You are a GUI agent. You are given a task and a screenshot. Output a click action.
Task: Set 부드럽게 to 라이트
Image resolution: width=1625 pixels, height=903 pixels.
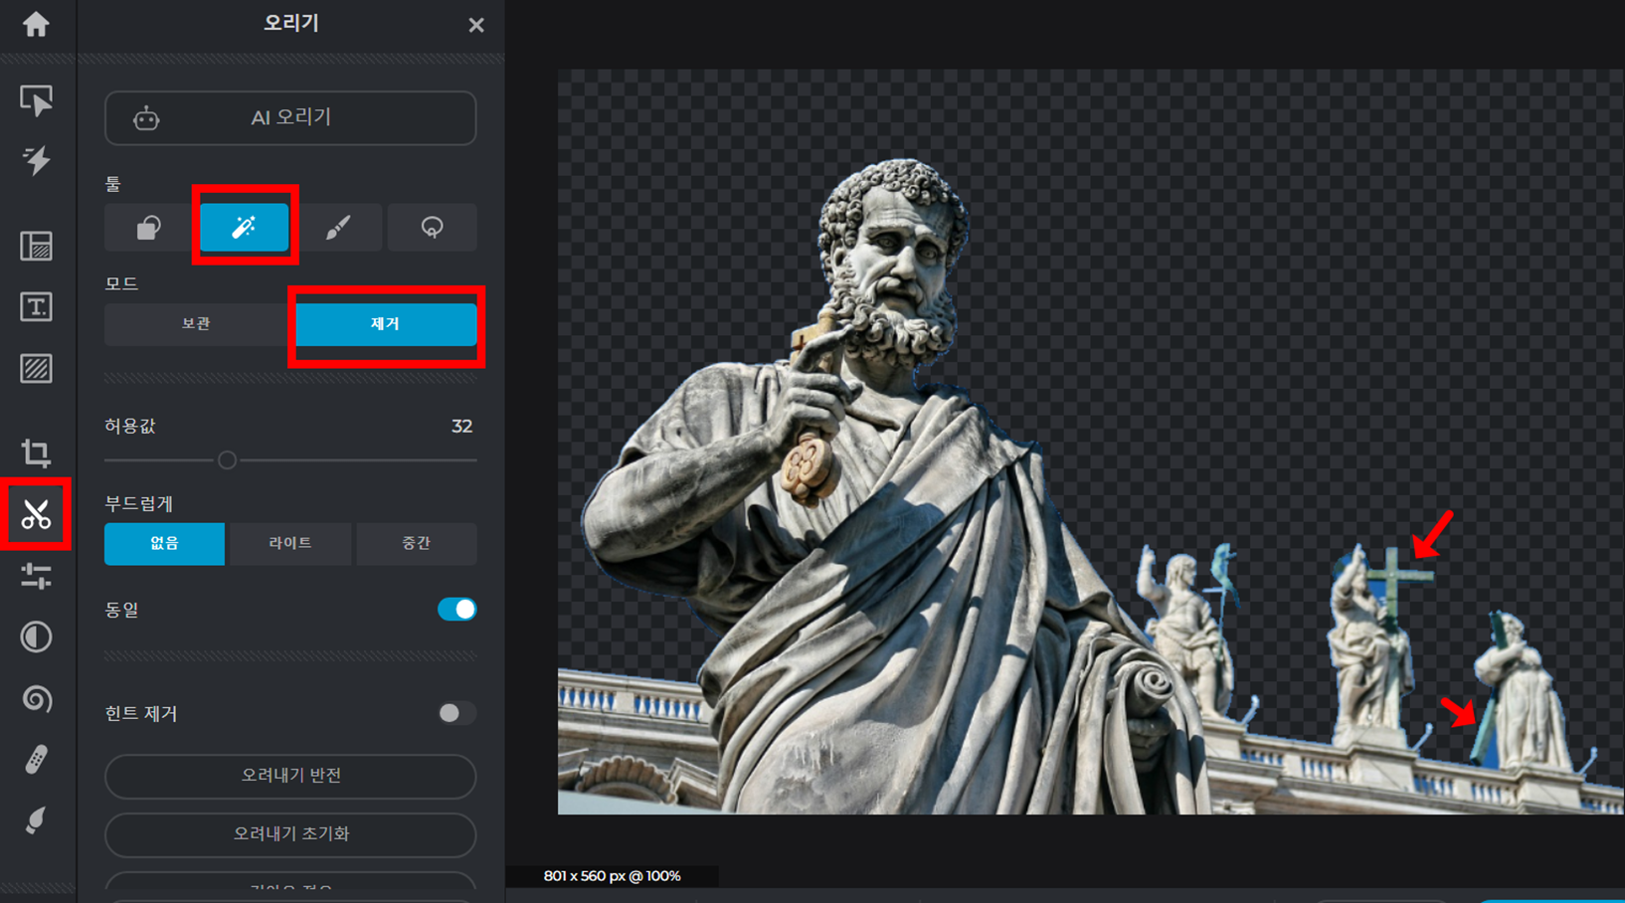(290, 543)
